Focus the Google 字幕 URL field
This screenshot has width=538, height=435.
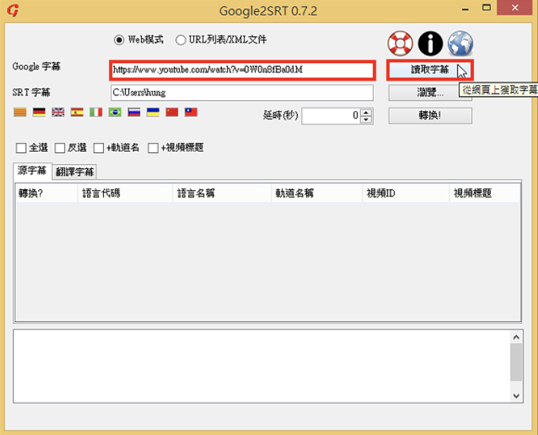[242, 70]
